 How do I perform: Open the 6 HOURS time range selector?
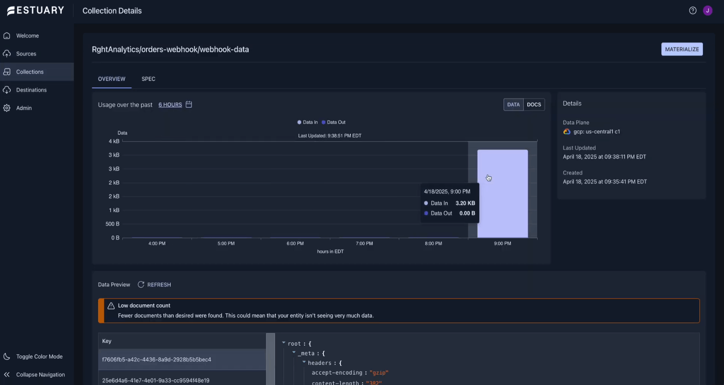pyautogui.click(x=170, y=105)
